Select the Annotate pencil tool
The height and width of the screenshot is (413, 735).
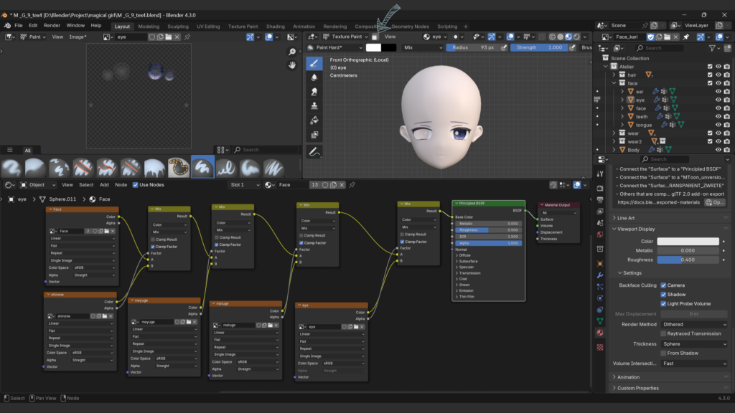314,152
